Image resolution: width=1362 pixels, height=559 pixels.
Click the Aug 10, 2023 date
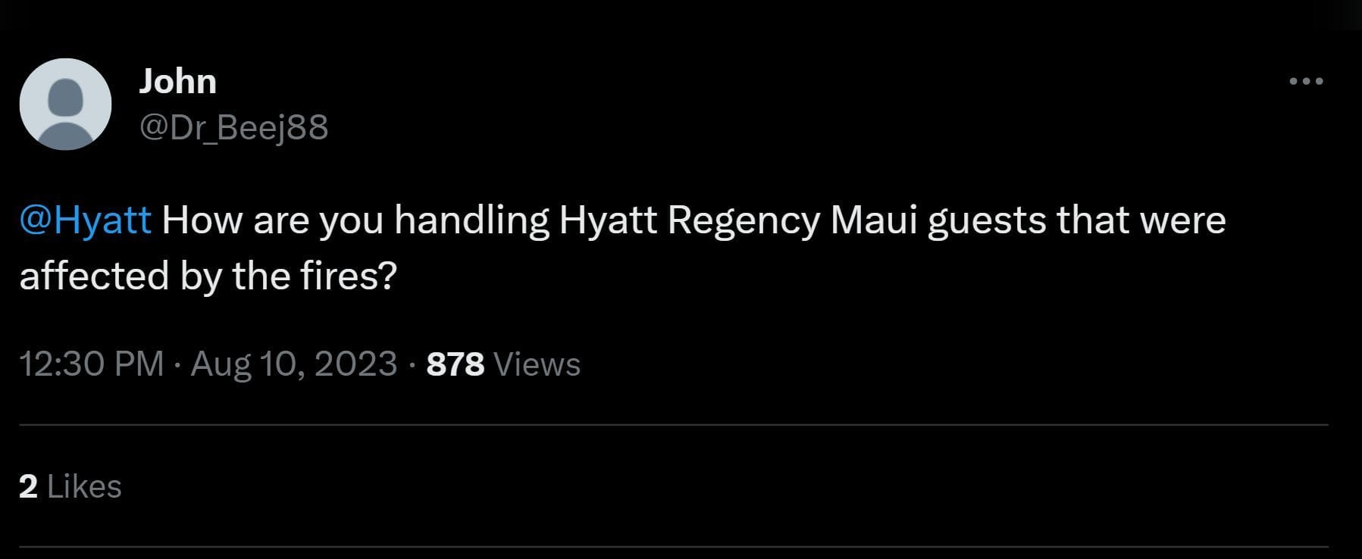pyautogui.click(x=294, y=364)
